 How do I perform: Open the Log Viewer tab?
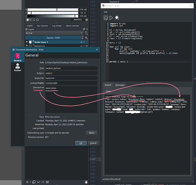click(x=57, y=26)
